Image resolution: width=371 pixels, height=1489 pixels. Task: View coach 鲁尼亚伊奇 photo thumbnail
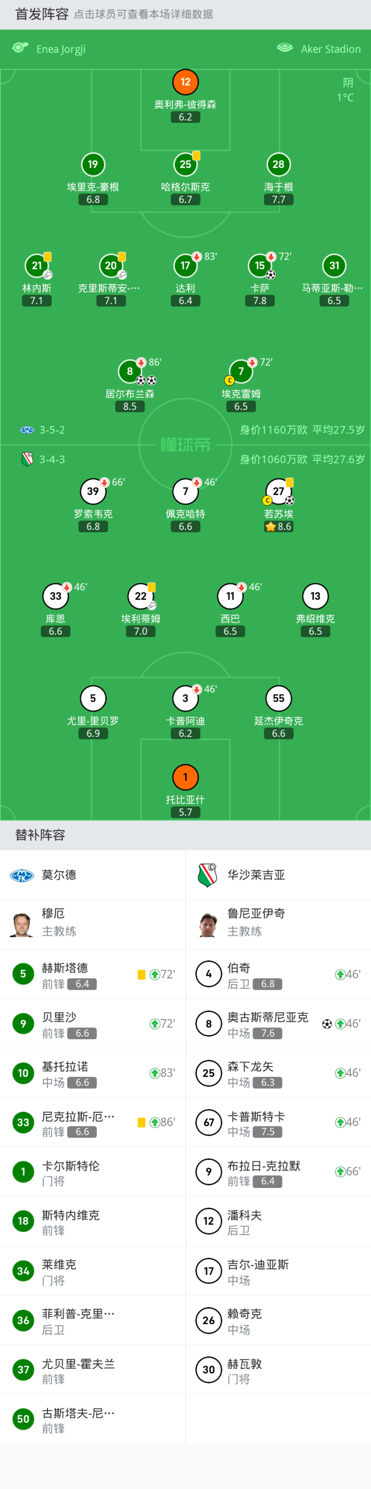(208, 924)
